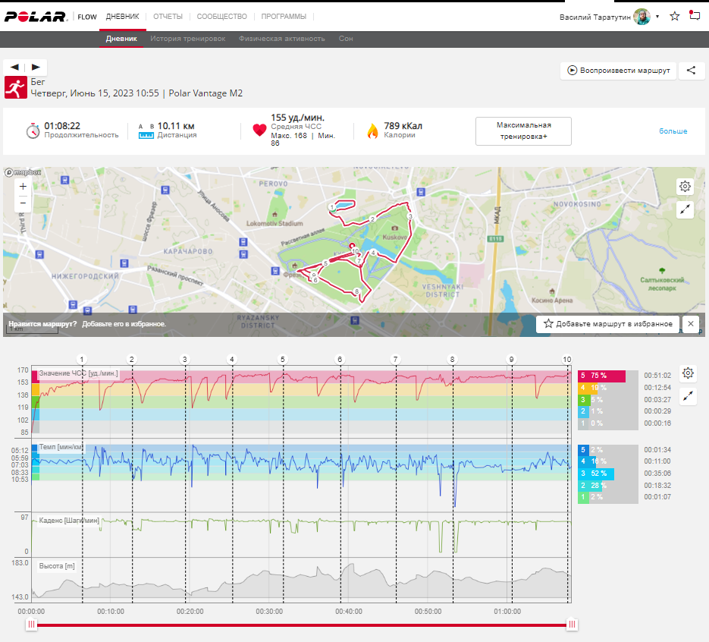Click the distance A-B icon

pos(146,131)
